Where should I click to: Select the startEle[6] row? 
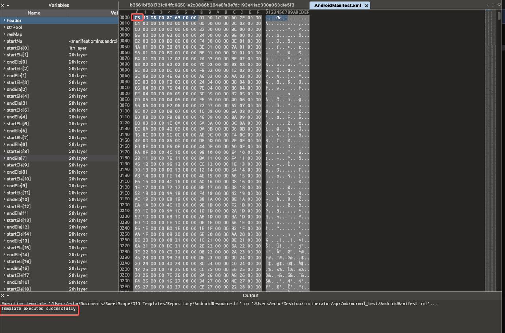click(59, 124)
